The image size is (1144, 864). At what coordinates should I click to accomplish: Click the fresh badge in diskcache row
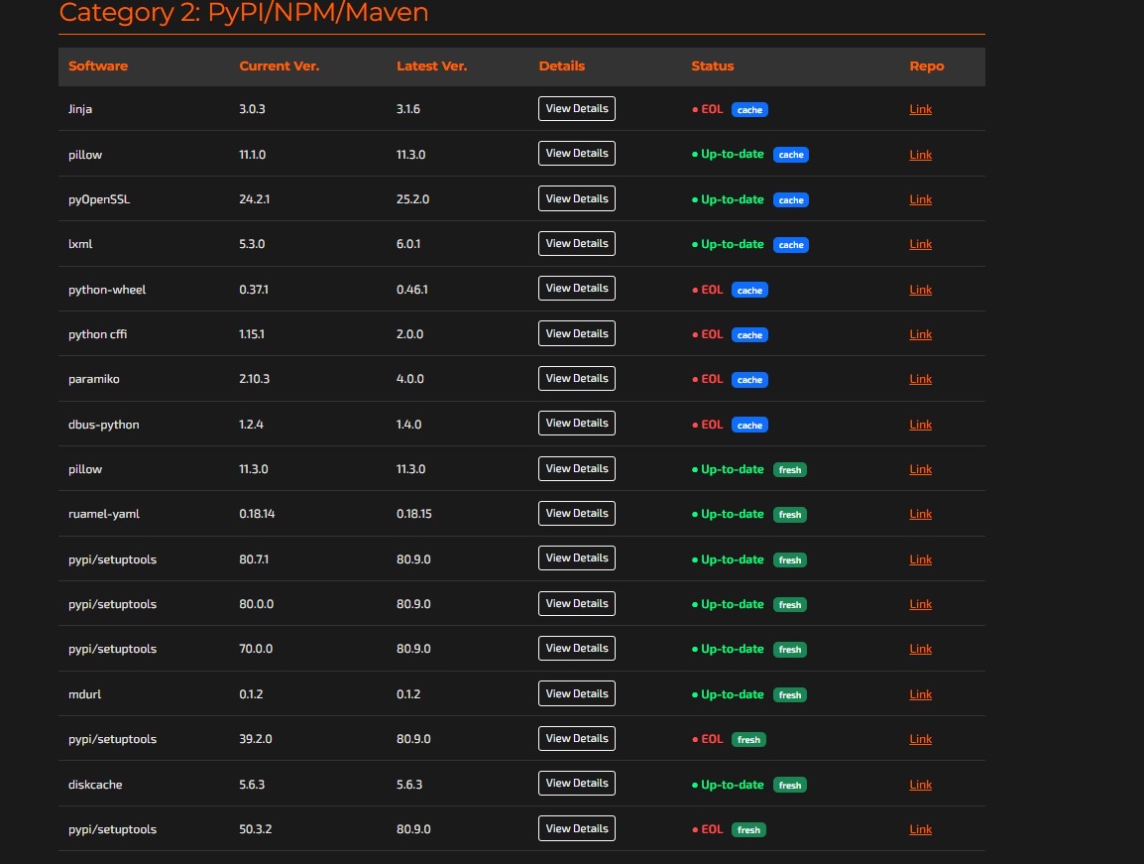(789, 785)
